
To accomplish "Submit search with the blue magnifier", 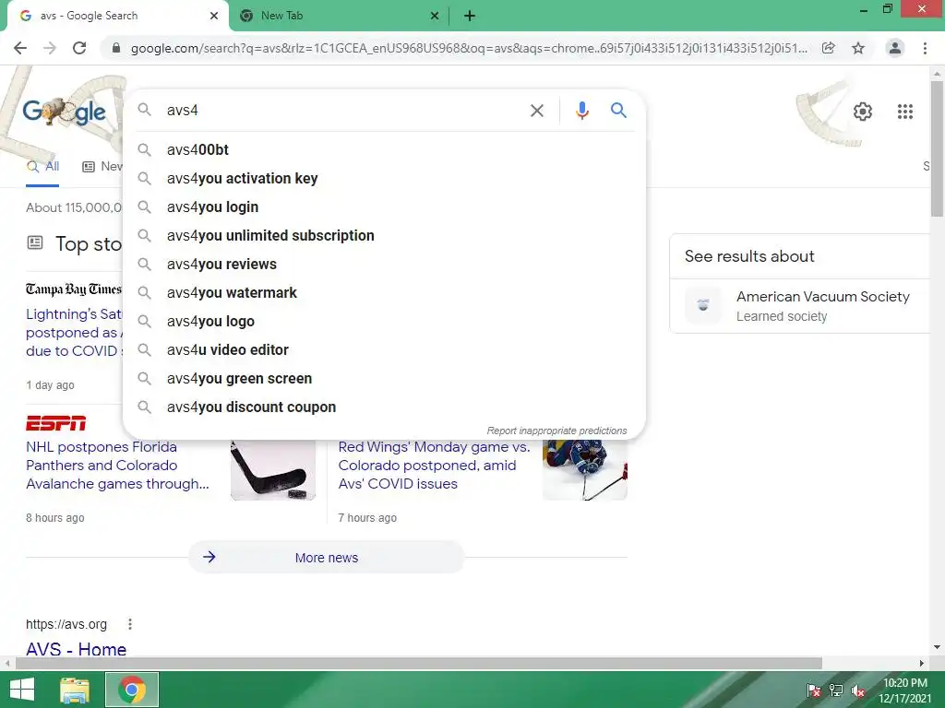I will [618, 111].
